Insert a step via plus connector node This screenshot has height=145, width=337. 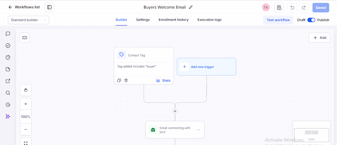(175, 111)
